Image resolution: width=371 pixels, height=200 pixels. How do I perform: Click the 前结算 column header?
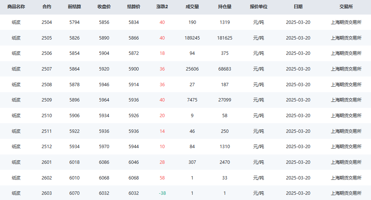74,7
